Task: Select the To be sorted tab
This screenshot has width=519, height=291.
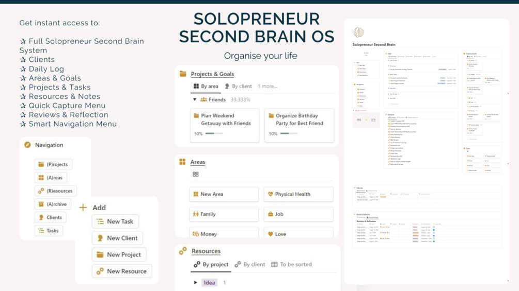Action: (291, 265)
